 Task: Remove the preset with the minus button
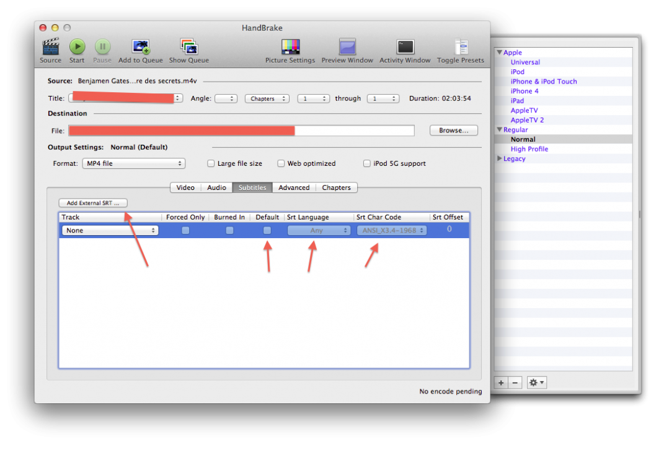[x=515, y=383]
